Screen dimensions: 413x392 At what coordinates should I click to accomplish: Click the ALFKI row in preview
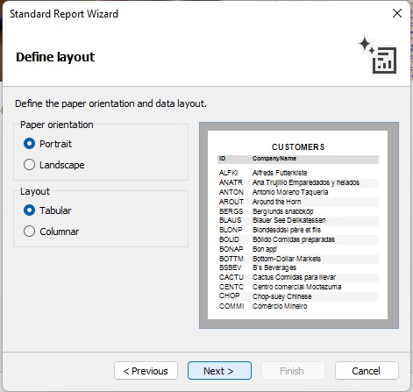(298, 173)
